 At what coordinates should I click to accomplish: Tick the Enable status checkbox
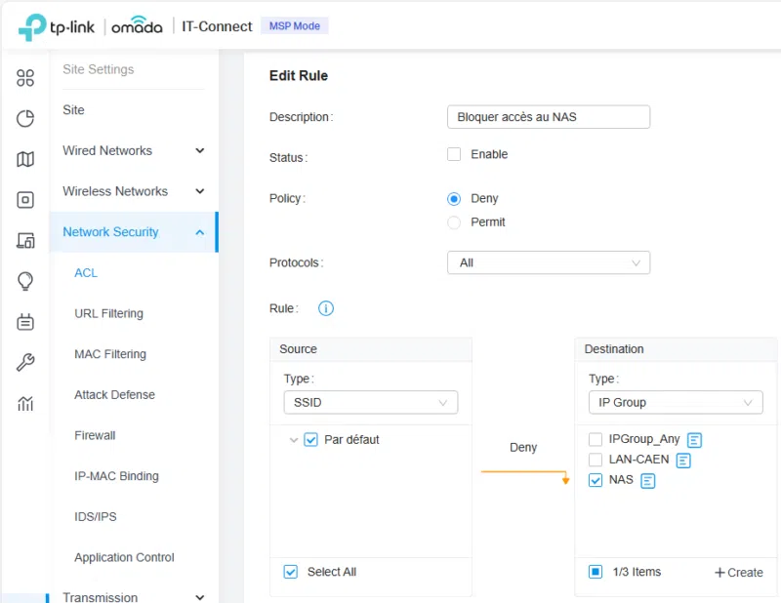[x=454, y=154]
